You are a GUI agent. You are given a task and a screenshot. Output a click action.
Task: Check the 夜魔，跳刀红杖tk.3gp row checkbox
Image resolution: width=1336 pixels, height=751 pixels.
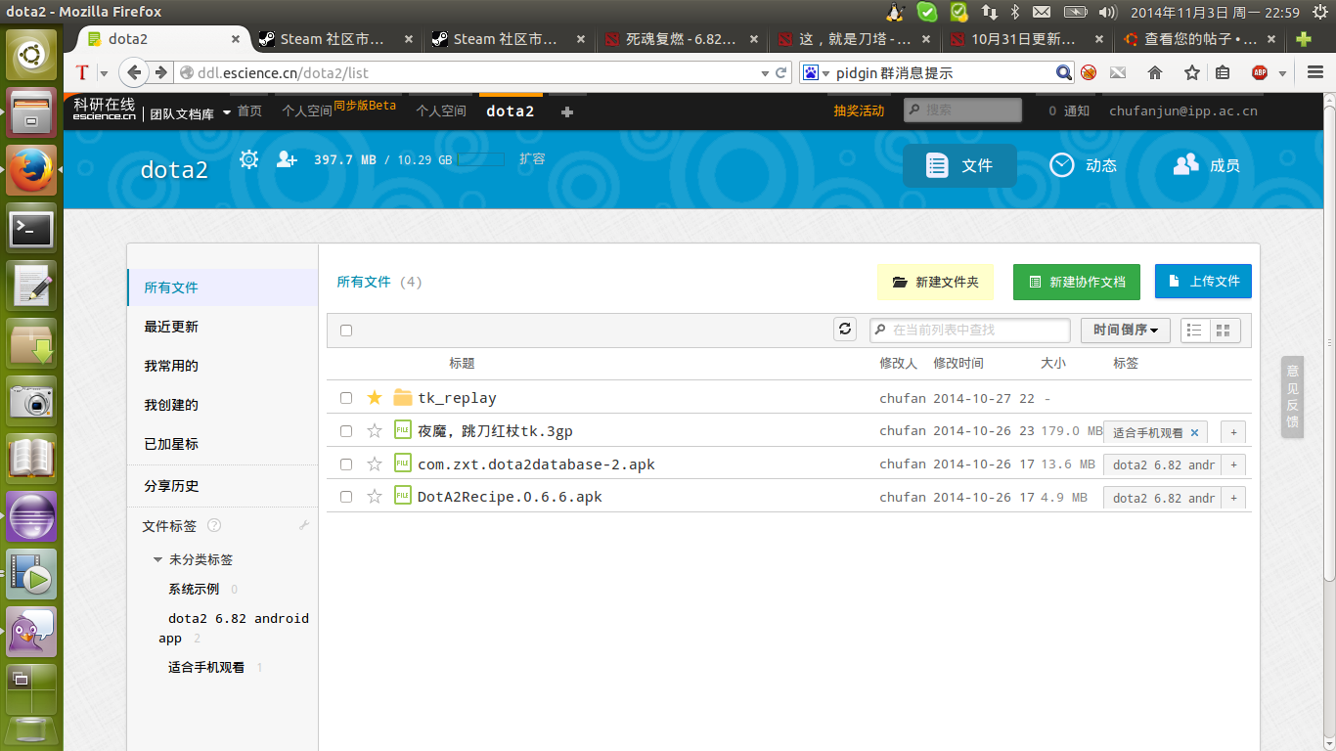tap(346, 431)
